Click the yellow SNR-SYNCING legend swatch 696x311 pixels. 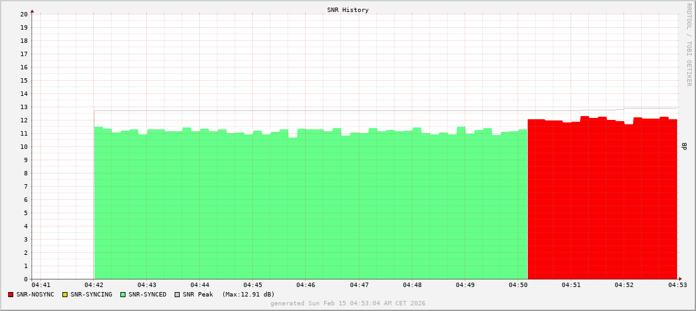(65, 295)
